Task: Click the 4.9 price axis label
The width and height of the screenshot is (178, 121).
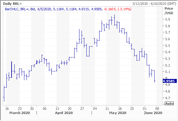Action: click(168, 85)
